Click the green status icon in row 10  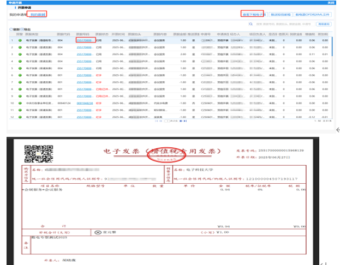(20, 103)
